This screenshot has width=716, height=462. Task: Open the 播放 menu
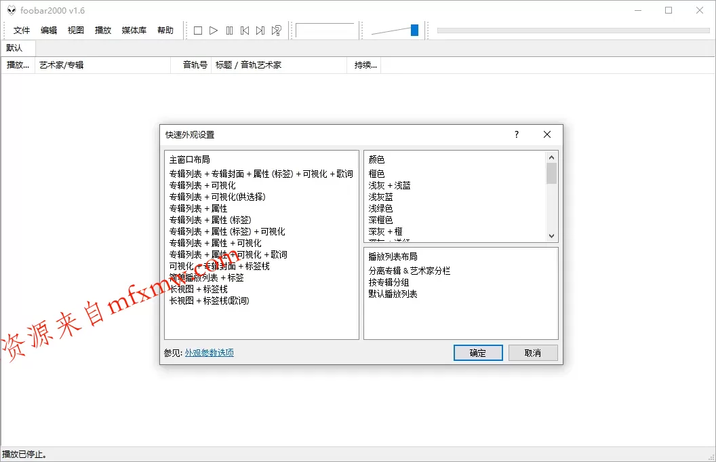click(103, 30)
